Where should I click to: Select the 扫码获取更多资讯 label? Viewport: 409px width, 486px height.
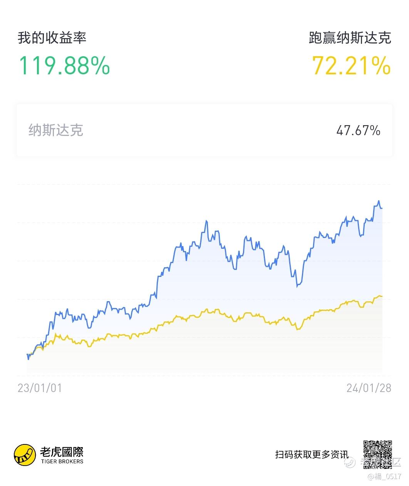[312, 454]
